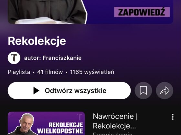The image size is (181, 135).
Task: Open the Nawrócenie | Rekolekcje video title
Action: click(115, 121)
